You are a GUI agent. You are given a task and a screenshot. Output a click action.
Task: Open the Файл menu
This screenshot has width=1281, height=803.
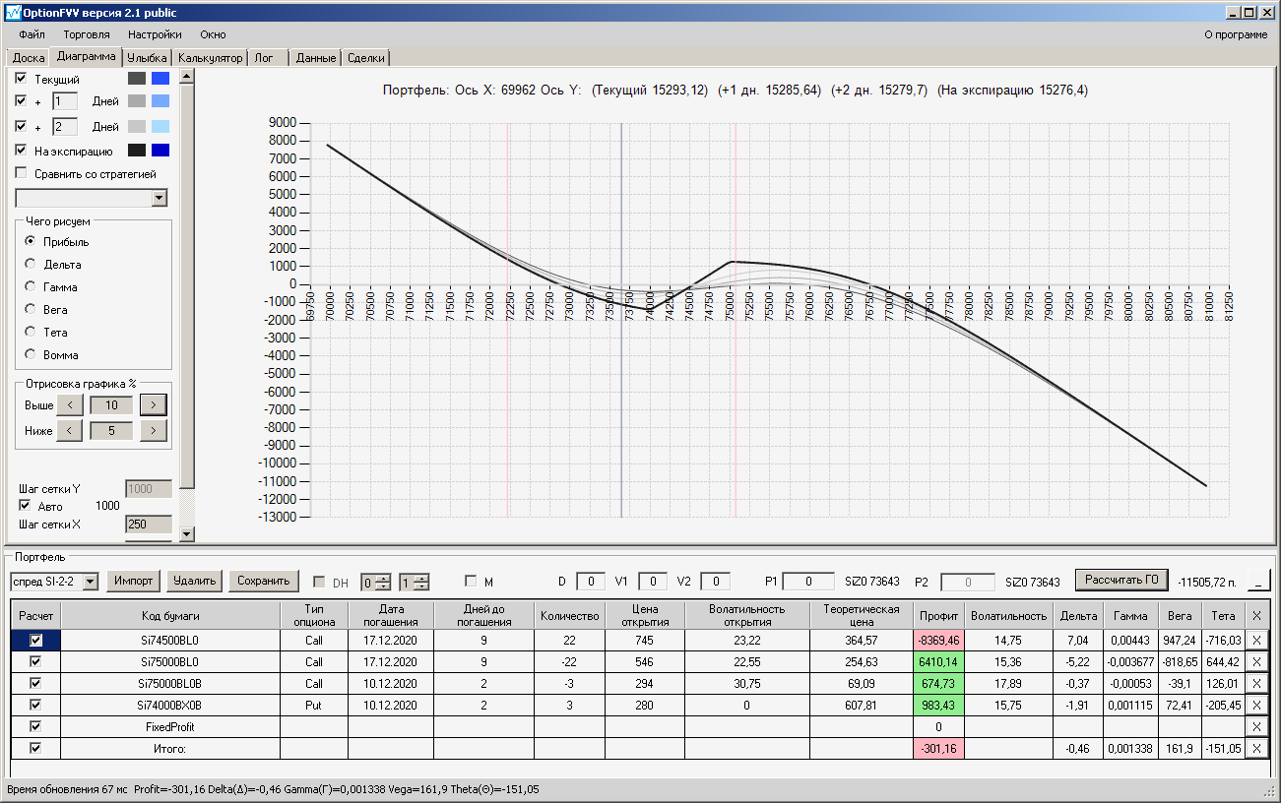click(32, 34)
